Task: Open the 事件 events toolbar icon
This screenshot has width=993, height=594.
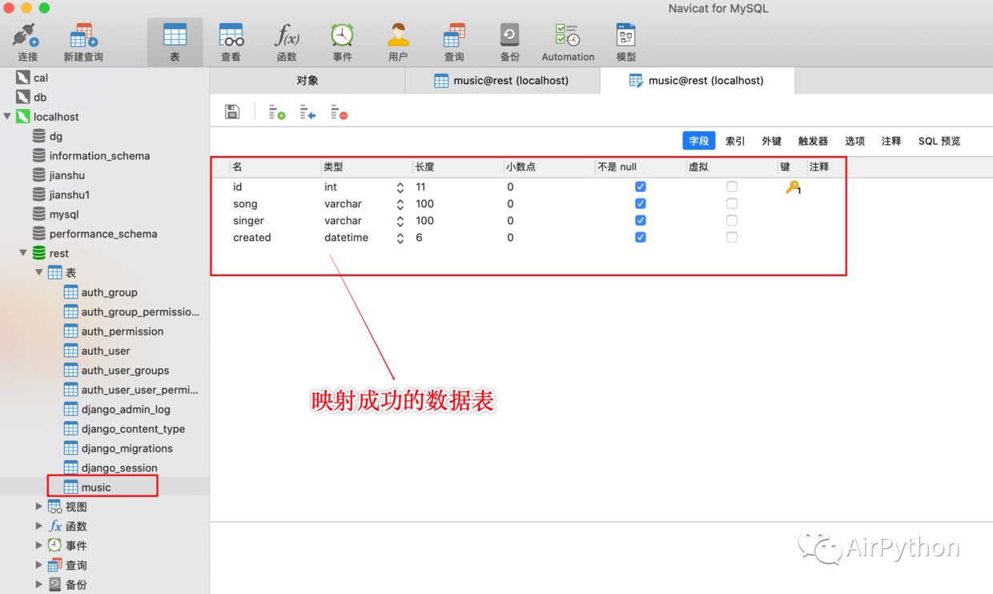Action: click(x=342, y=42)
